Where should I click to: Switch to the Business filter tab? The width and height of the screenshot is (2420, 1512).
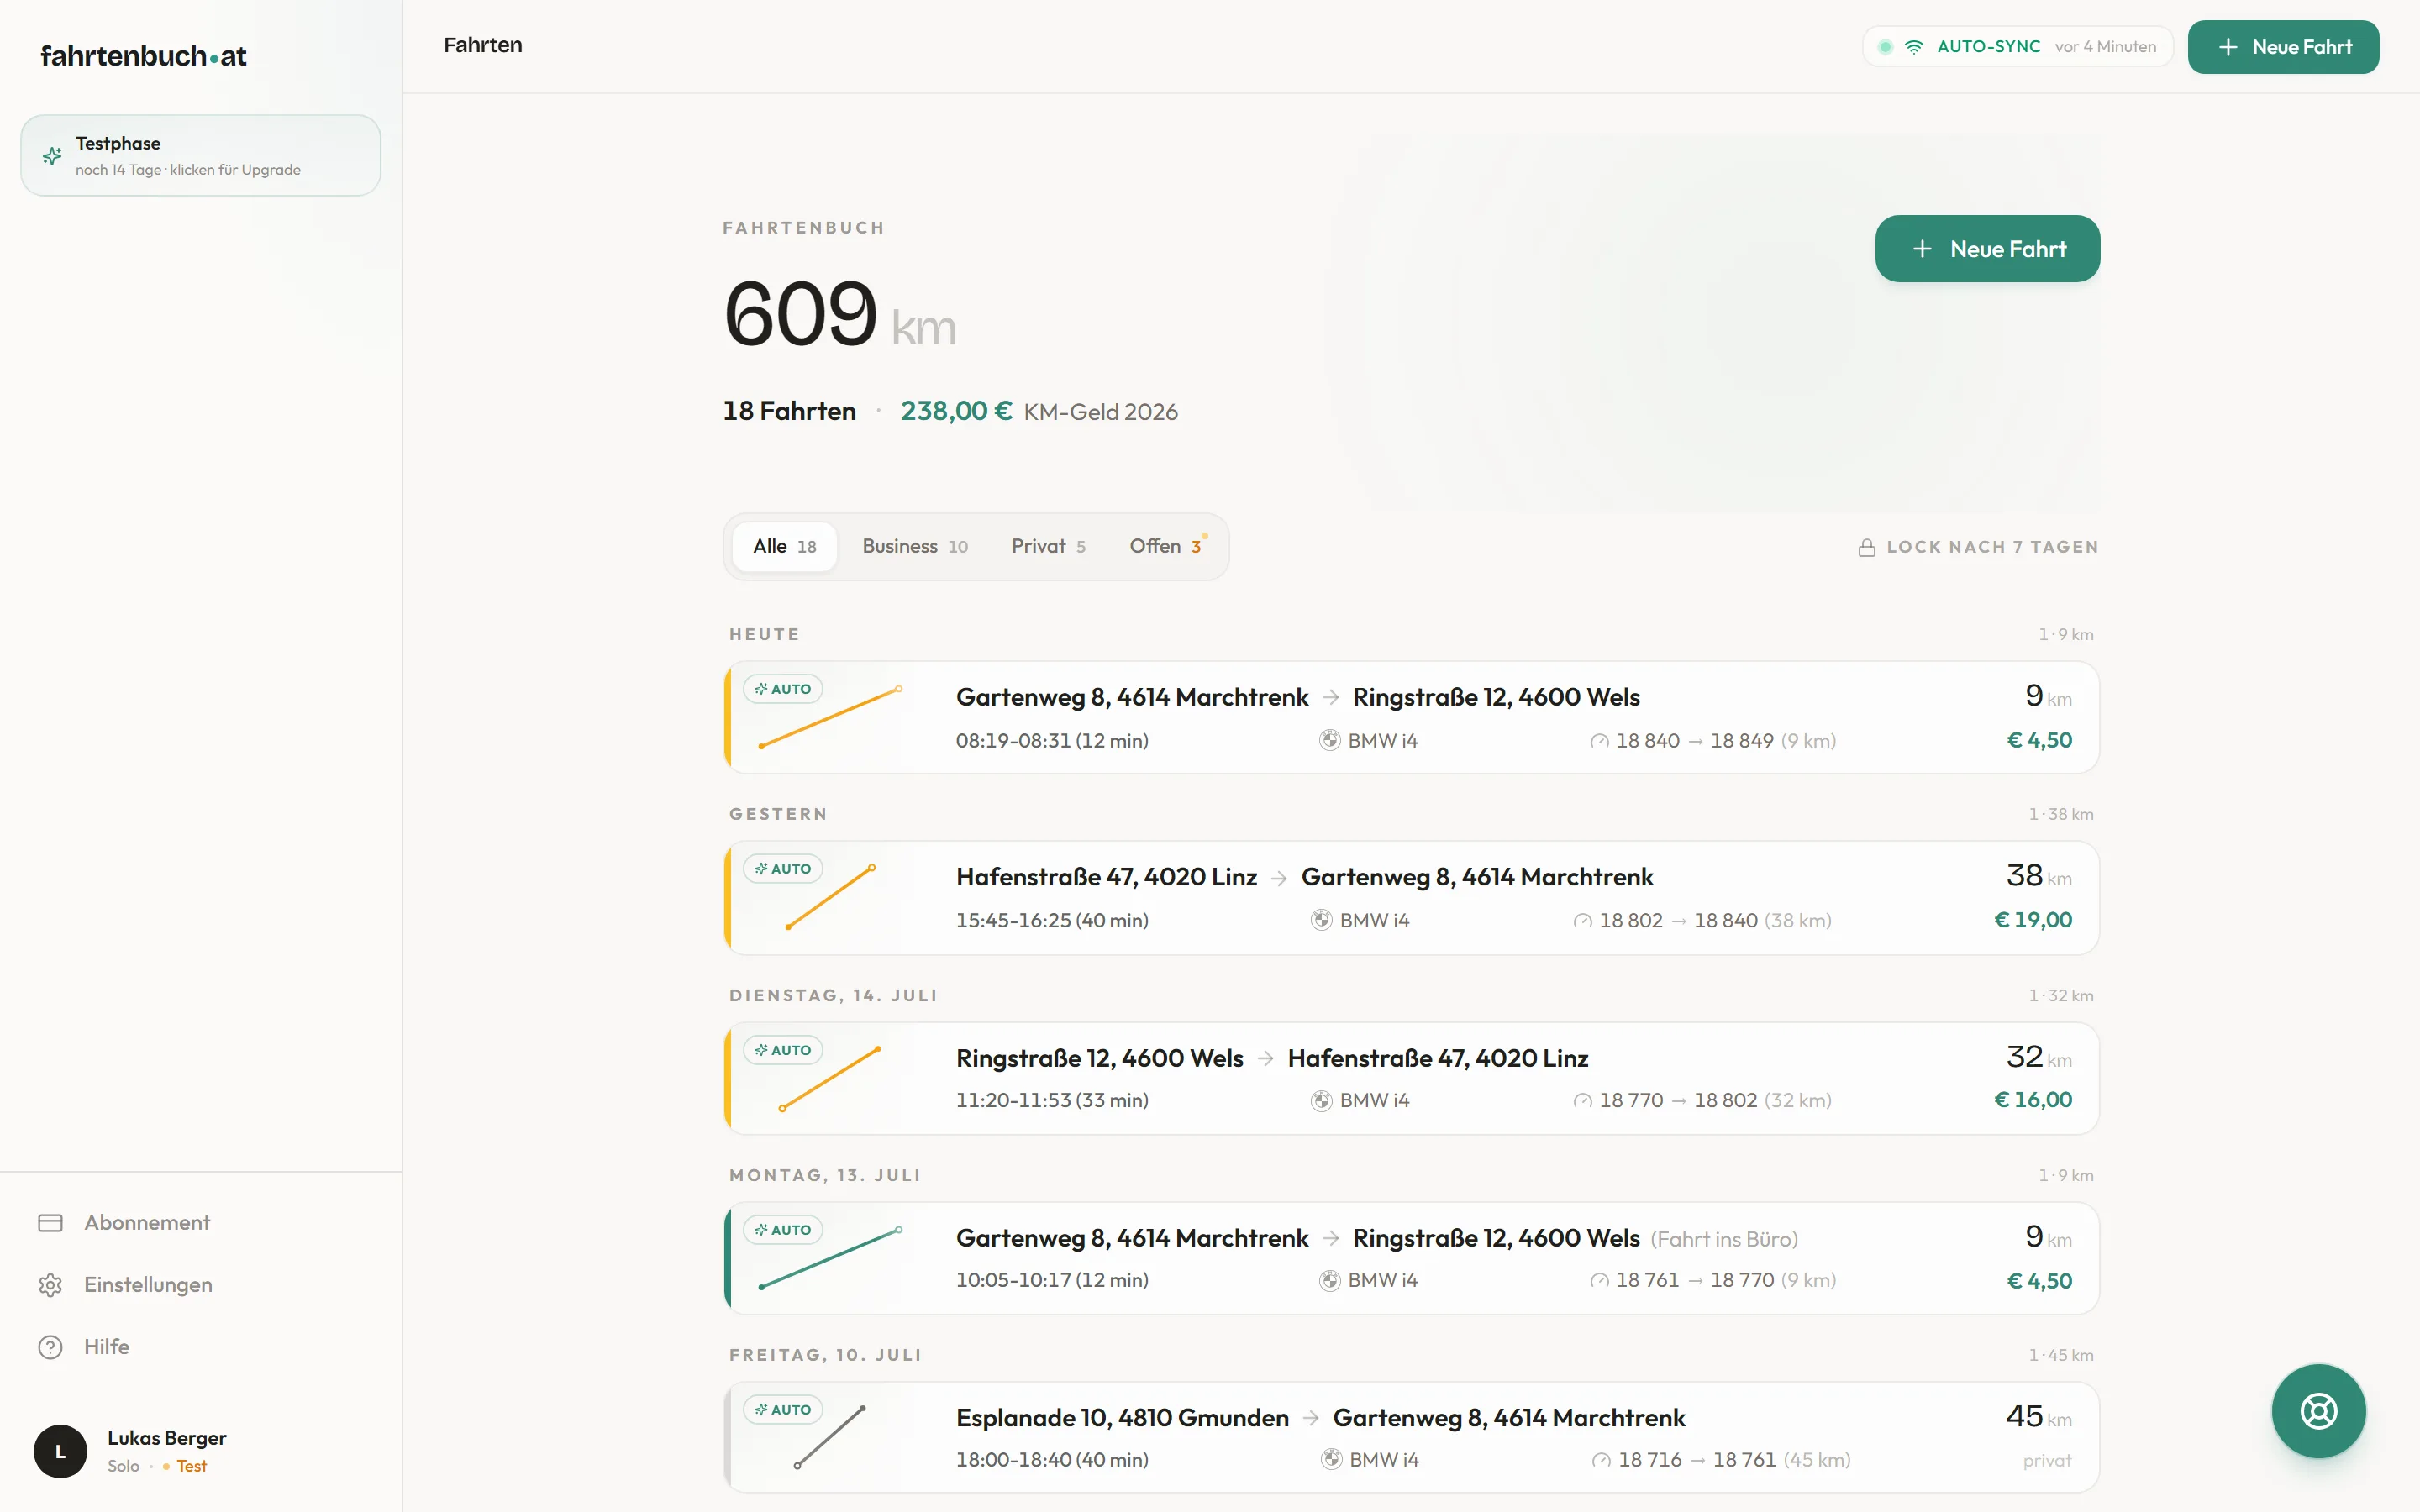click(914, 546)
